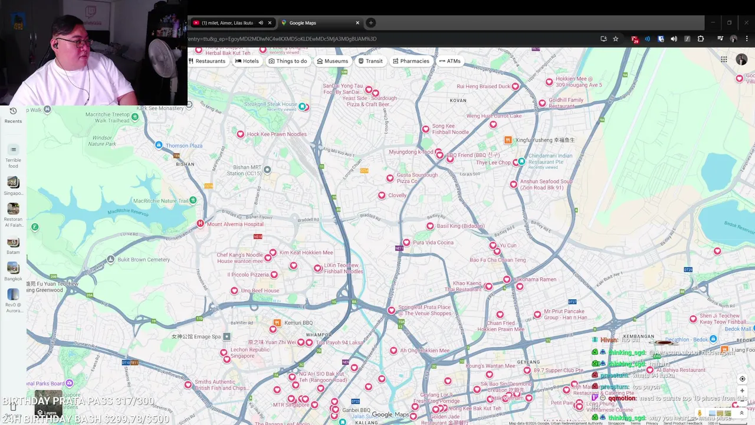
Task: Select the Pharmacies category chip
Action: pyautogui.click(x=411, y=61)
